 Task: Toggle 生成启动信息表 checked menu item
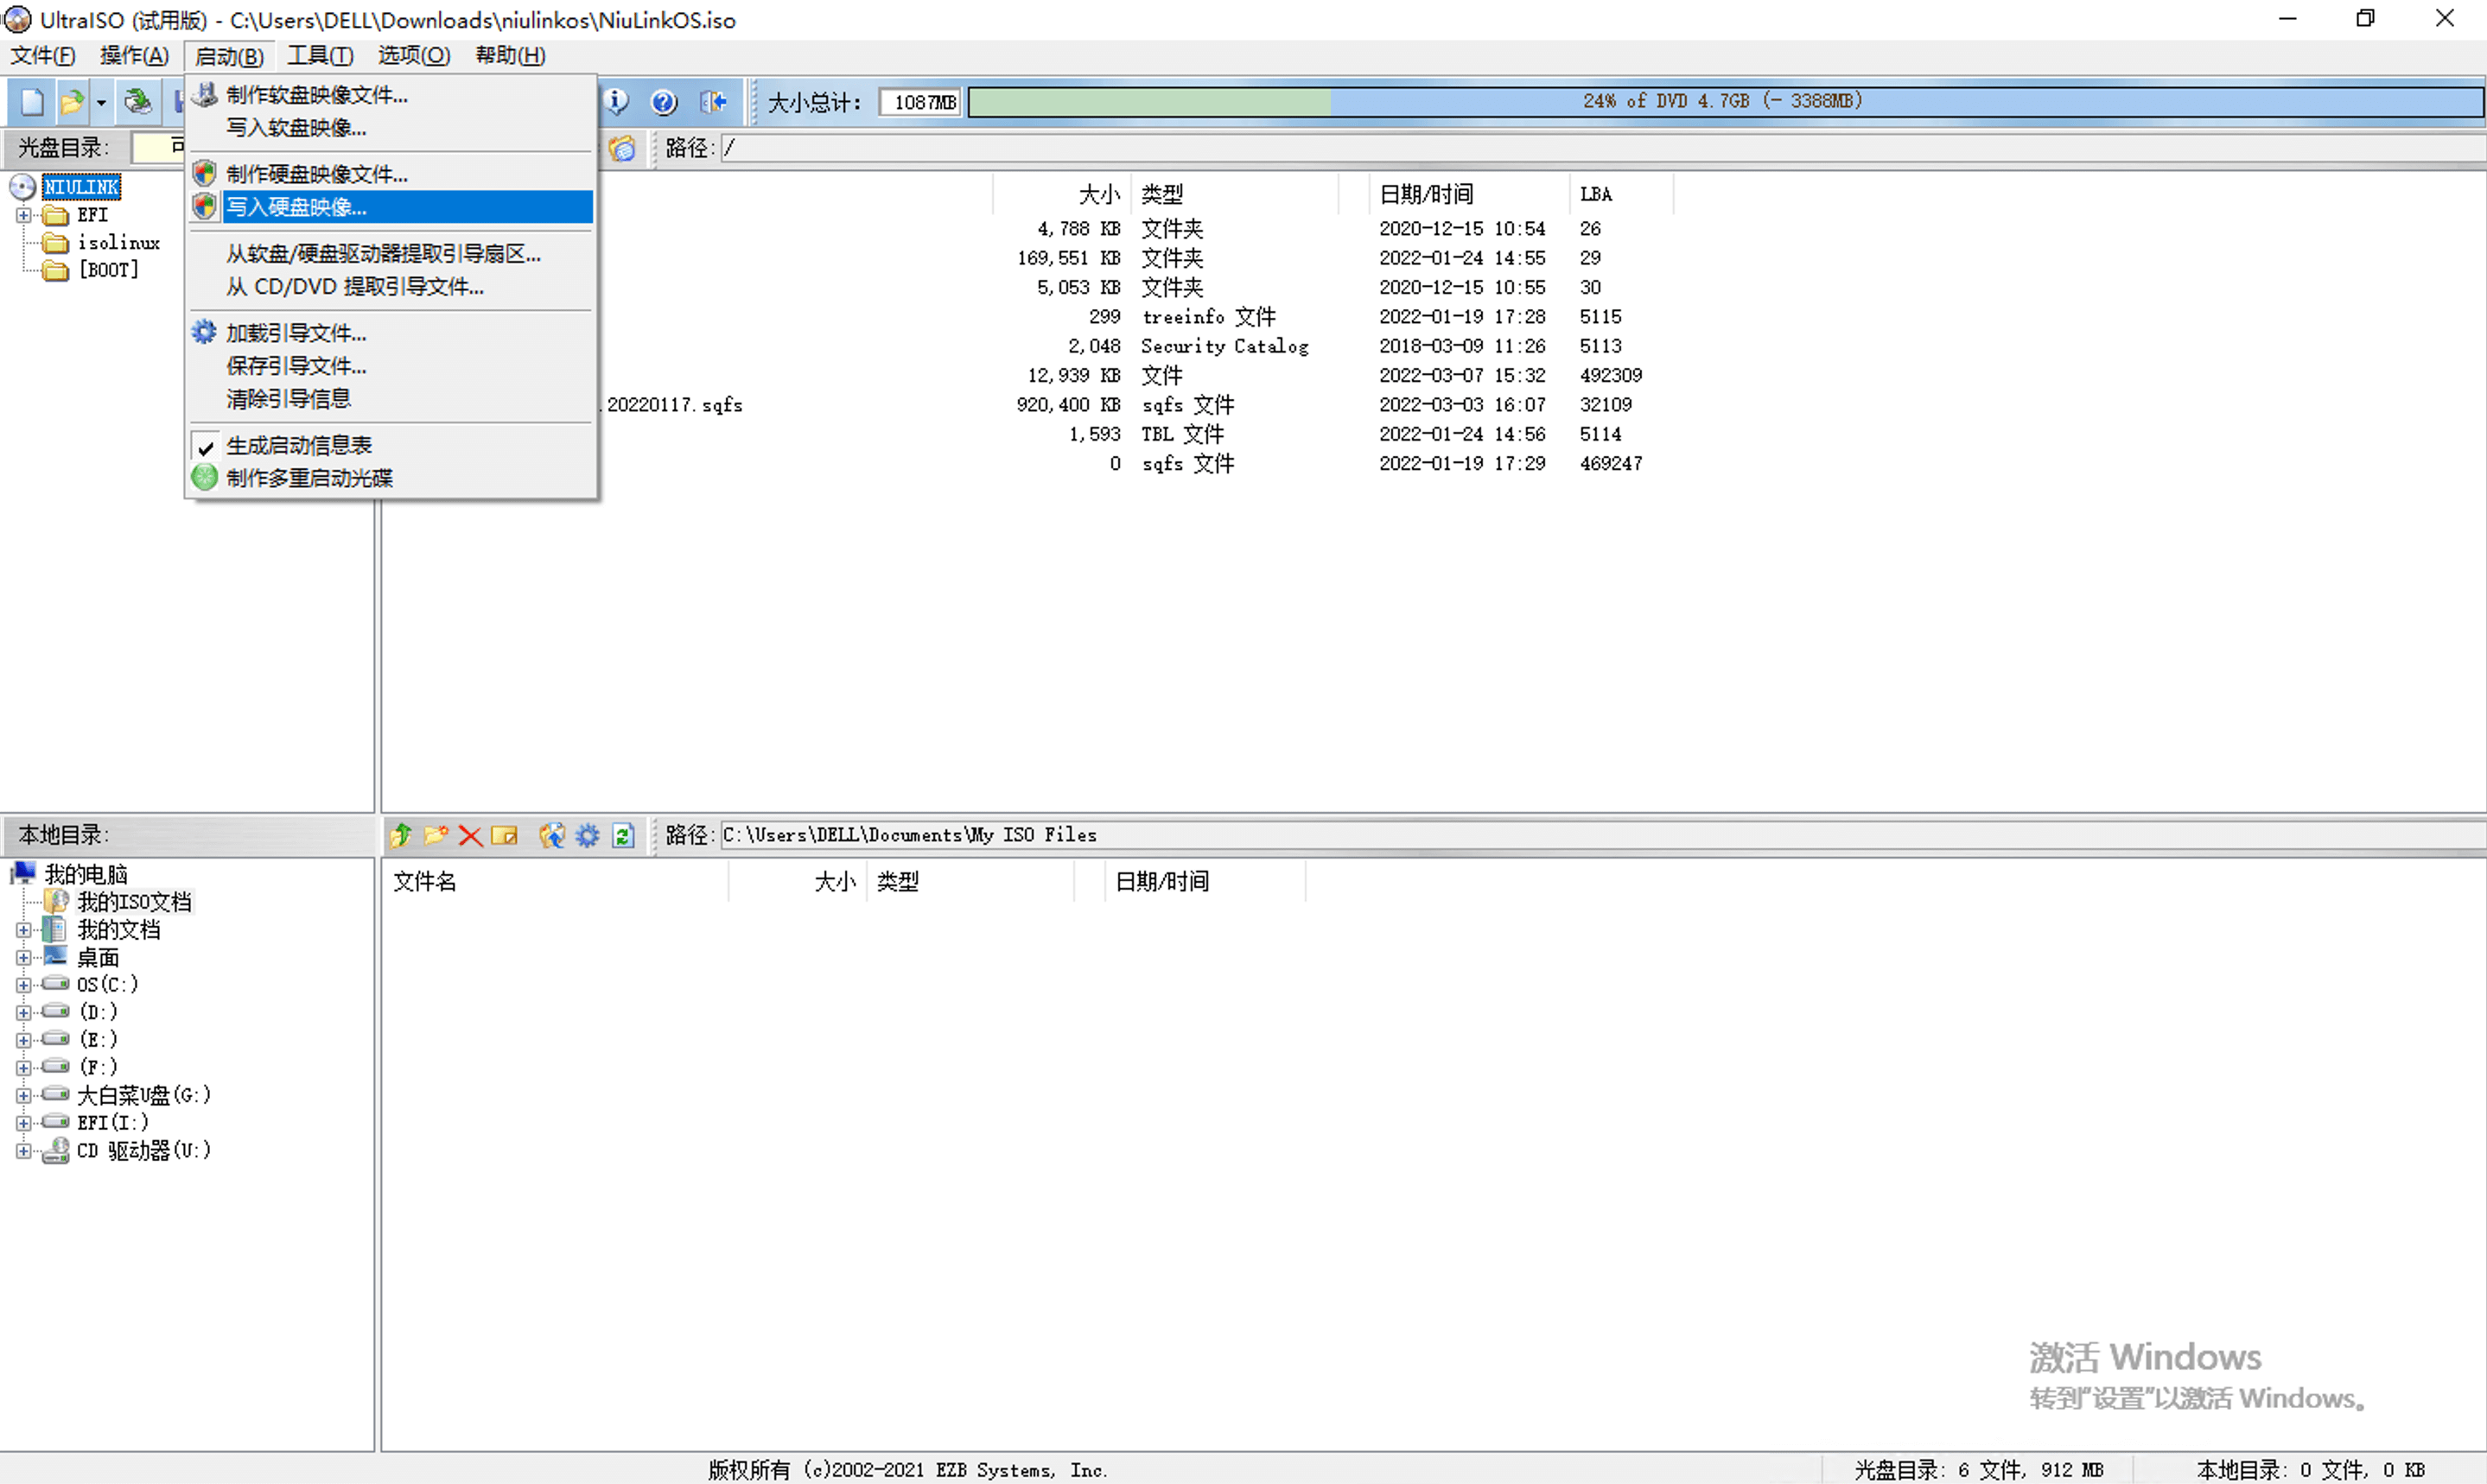point(298,445)
